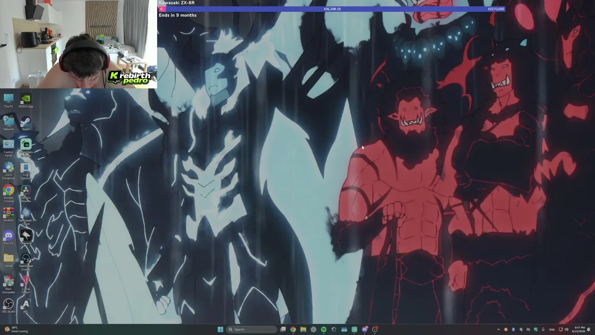595x335 pixels.
Task: Click the taskbar Search box
Action: click(x=251, y=329)
